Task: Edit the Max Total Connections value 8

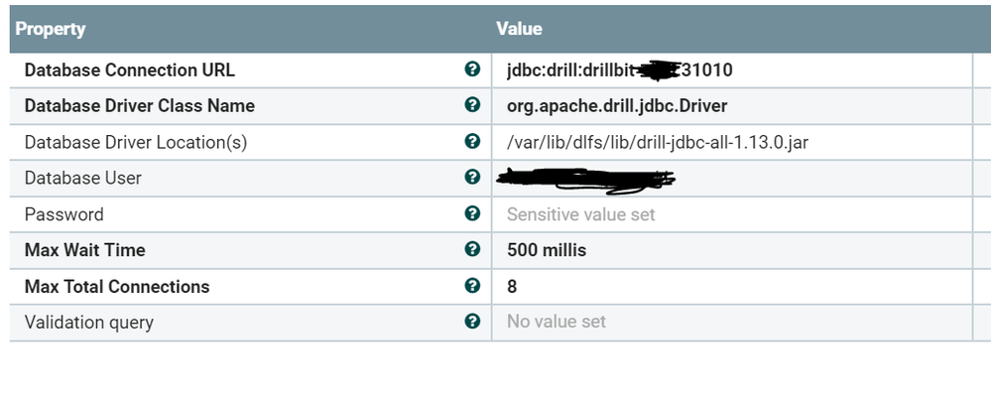Action: tap(512, 287)
